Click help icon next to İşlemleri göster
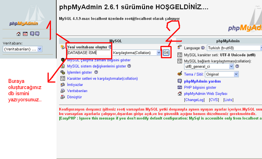262x159 pixels. (x=96, y=72)
